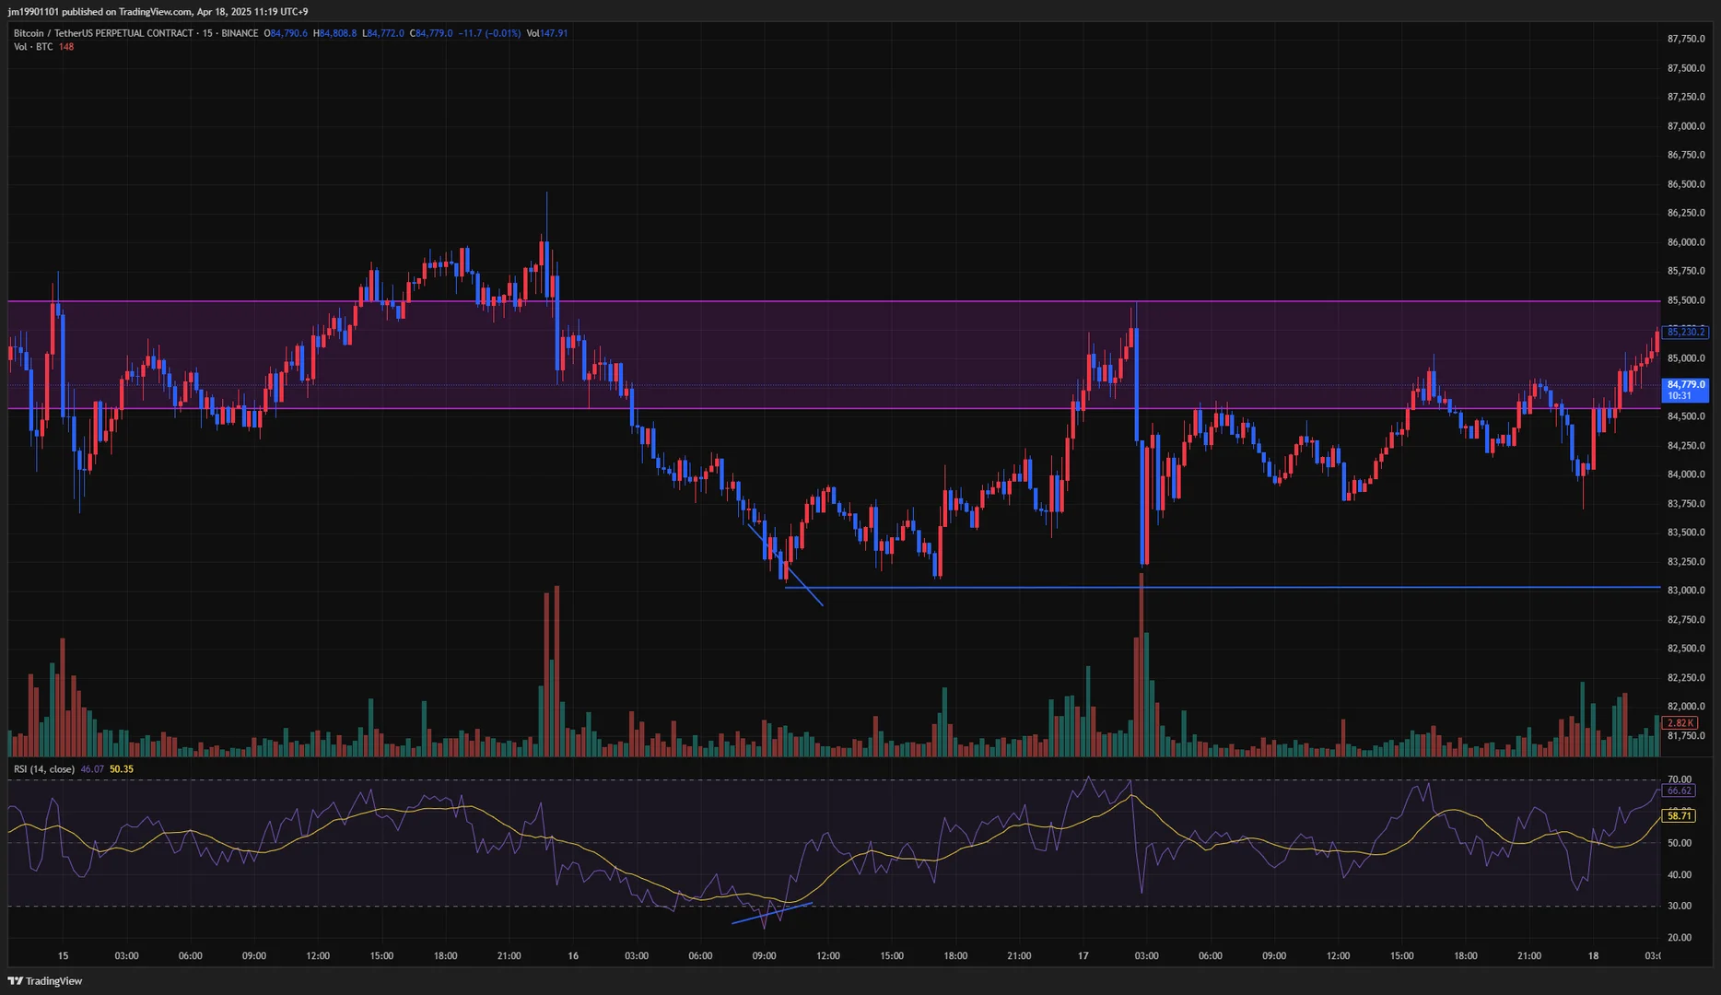Click the 'Vol147.91' value in the legend
The image size is (1721, 995).
(547, 33)
